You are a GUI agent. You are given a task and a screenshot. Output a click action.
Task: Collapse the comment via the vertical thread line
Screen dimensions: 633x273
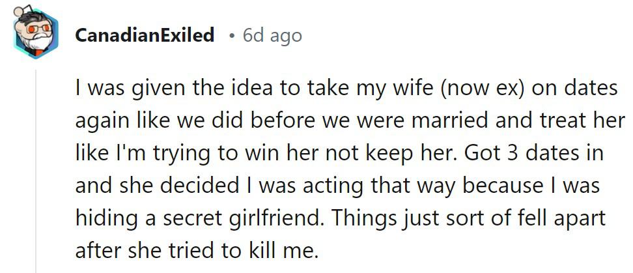tap(36, 171)
